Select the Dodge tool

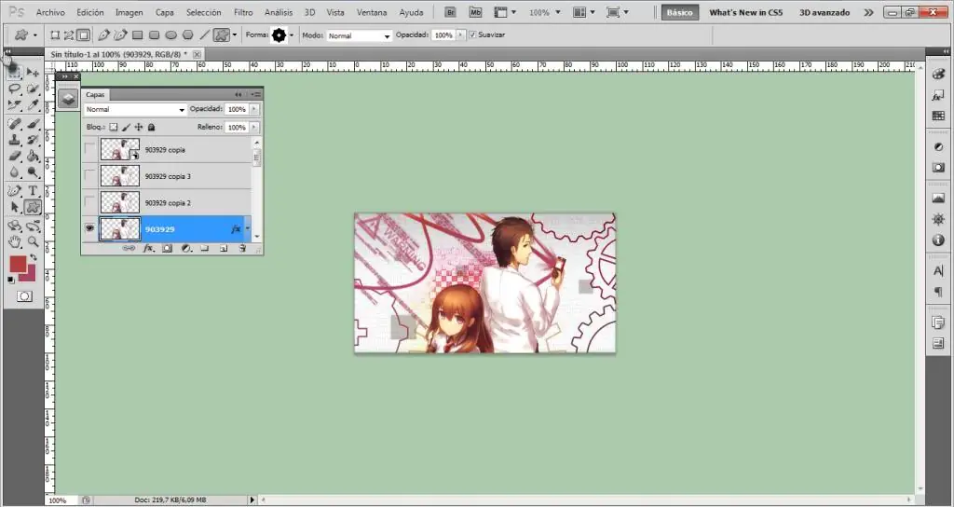pyautogui.click(x=33, y=172)
